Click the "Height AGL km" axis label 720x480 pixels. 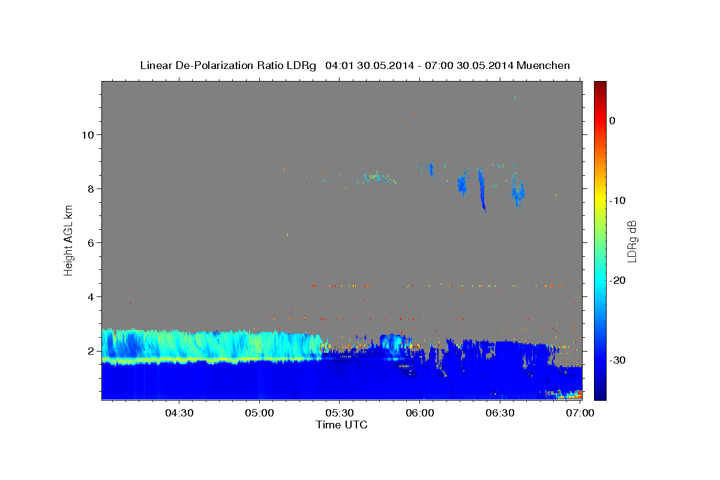(x=69, y=240)
